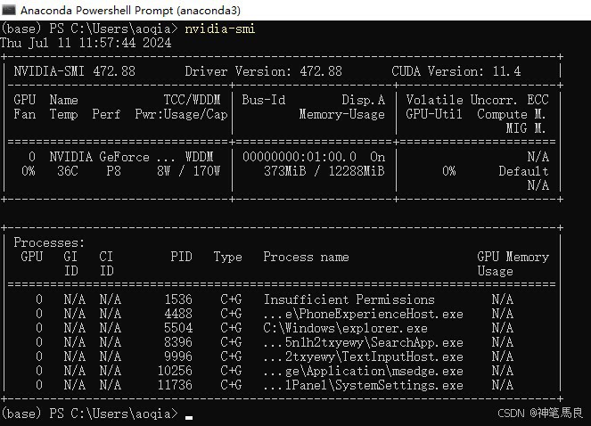Click the PID 9996 cell

178,356
